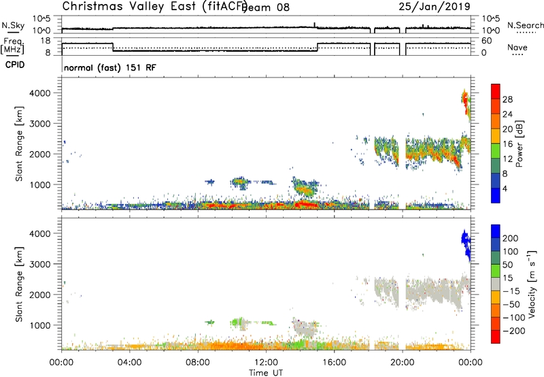Click the '200' label on the velocity colorbar
Screen dimensions: 544x377
coord(510,238)
